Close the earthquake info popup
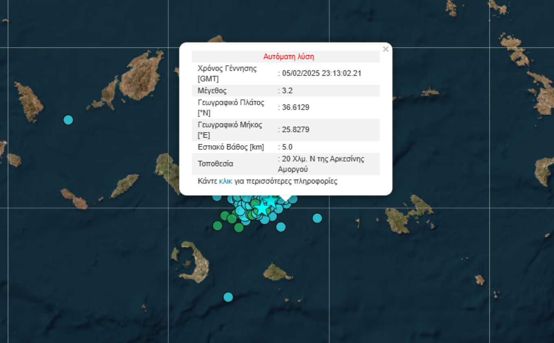This screenshot has height=343, width=554. point(385,49)
